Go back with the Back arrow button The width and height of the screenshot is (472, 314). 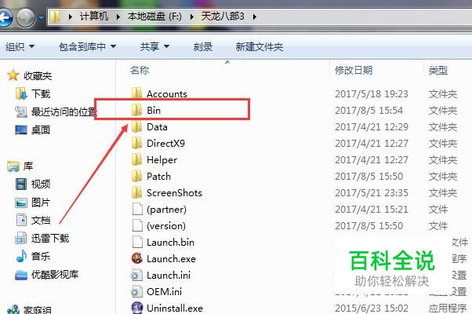pyautogui.click(x=5, y=17)
